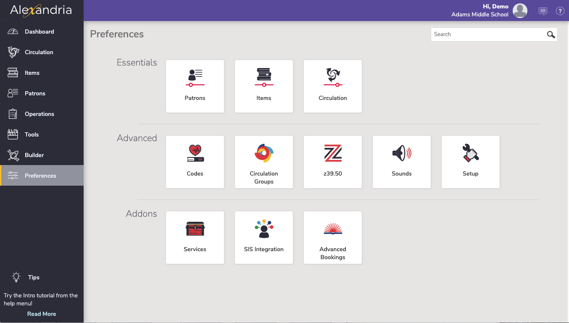Open the Codes preferences tile

point(195,162)
